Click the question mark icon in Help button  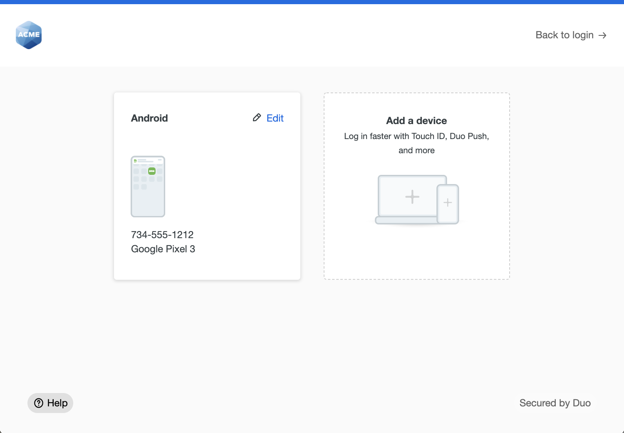(39, 403)
